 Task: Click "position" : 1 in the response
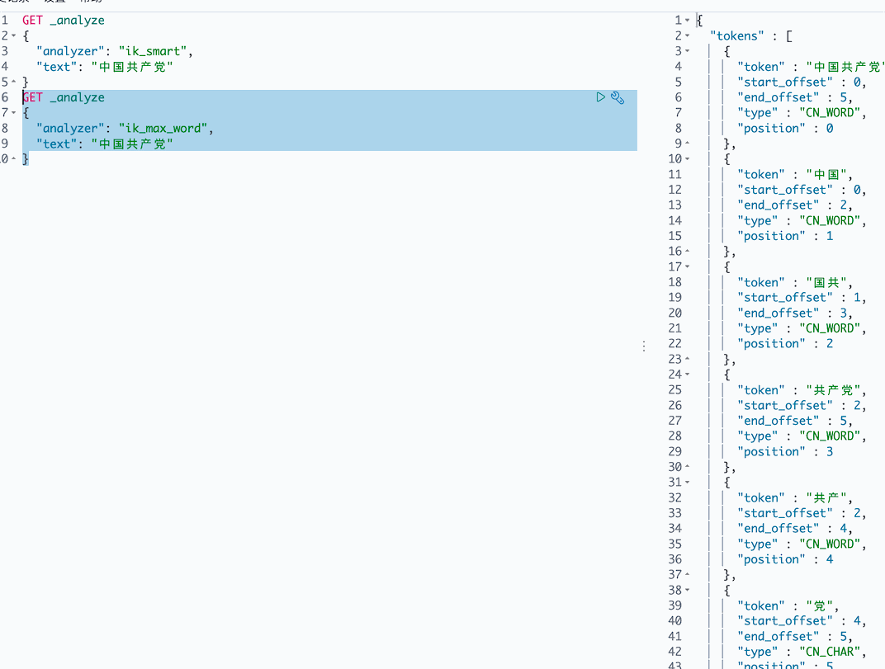[x=785, y=237]
